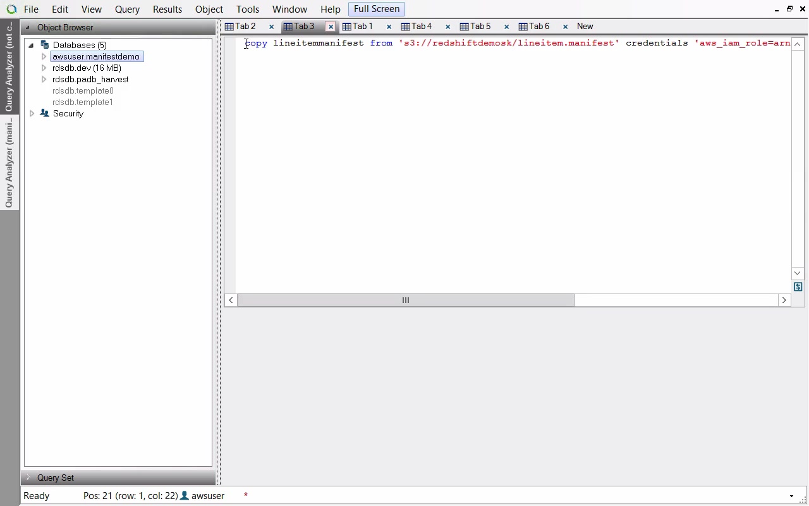Open the Query menu
This screenshot has width=809, height=506.
coord(127,9)
